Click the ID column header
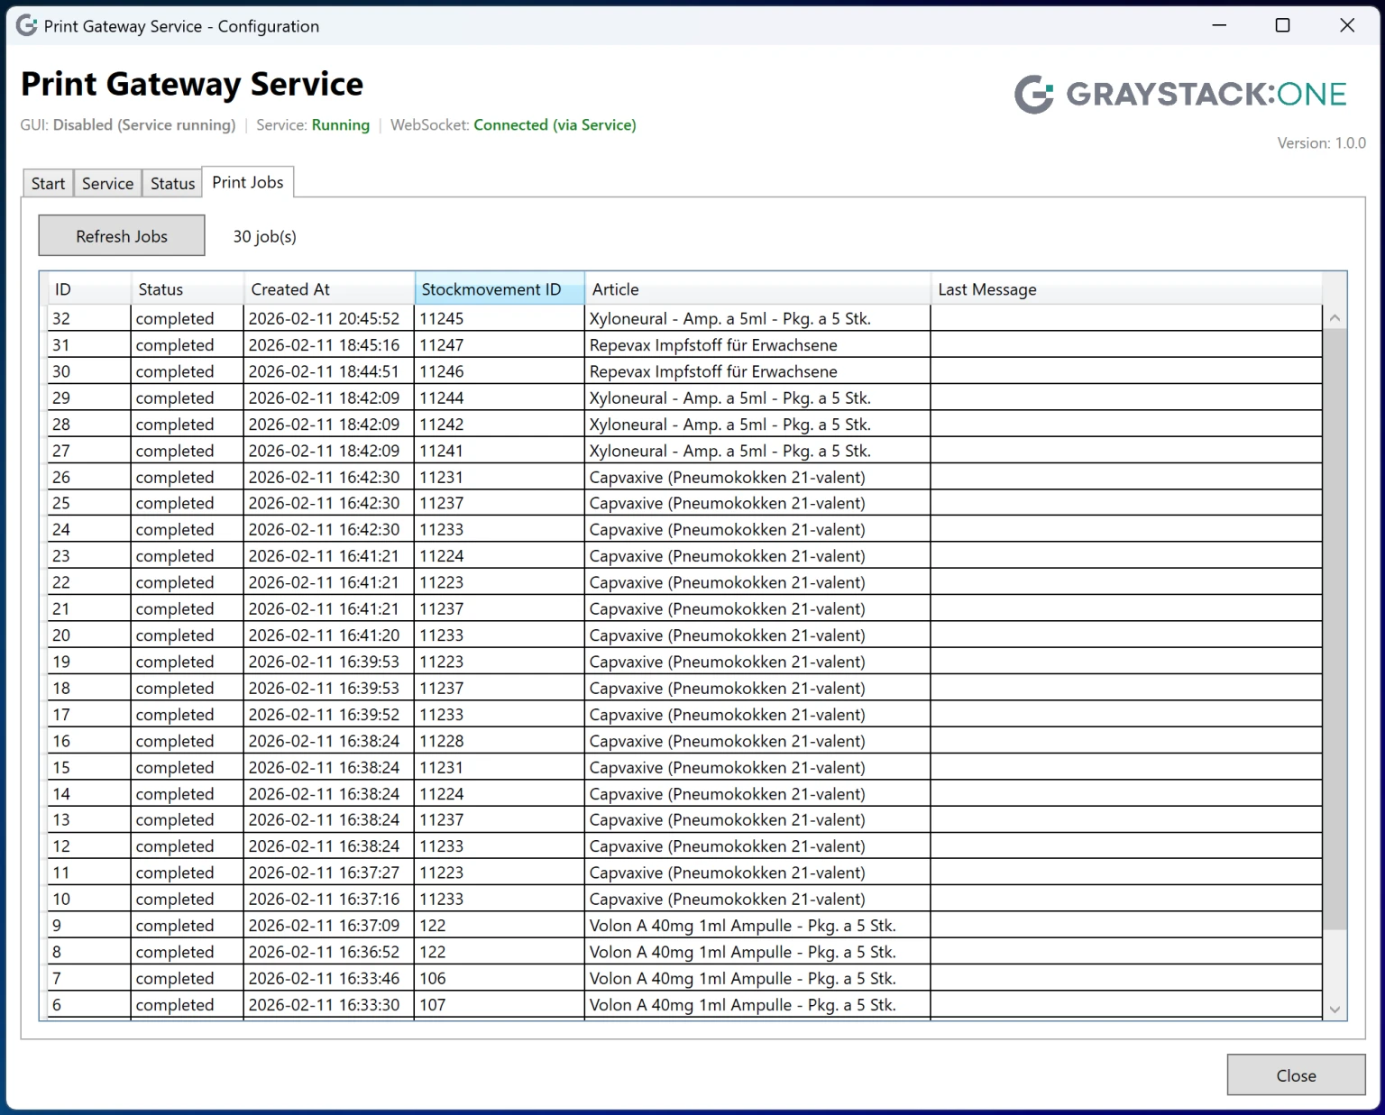Viewport: 1385px width, 1115px height. [x=88, y=289]
